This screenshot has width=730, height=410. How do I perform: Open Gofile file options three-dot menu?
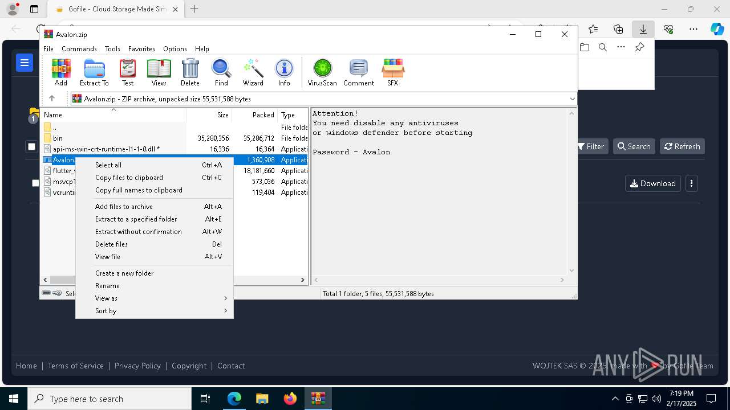pyautogui.click(x=691, y=183)
